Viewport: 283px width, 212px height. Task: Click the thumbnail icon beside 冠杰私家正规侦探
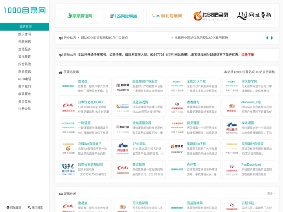[68, 170]
